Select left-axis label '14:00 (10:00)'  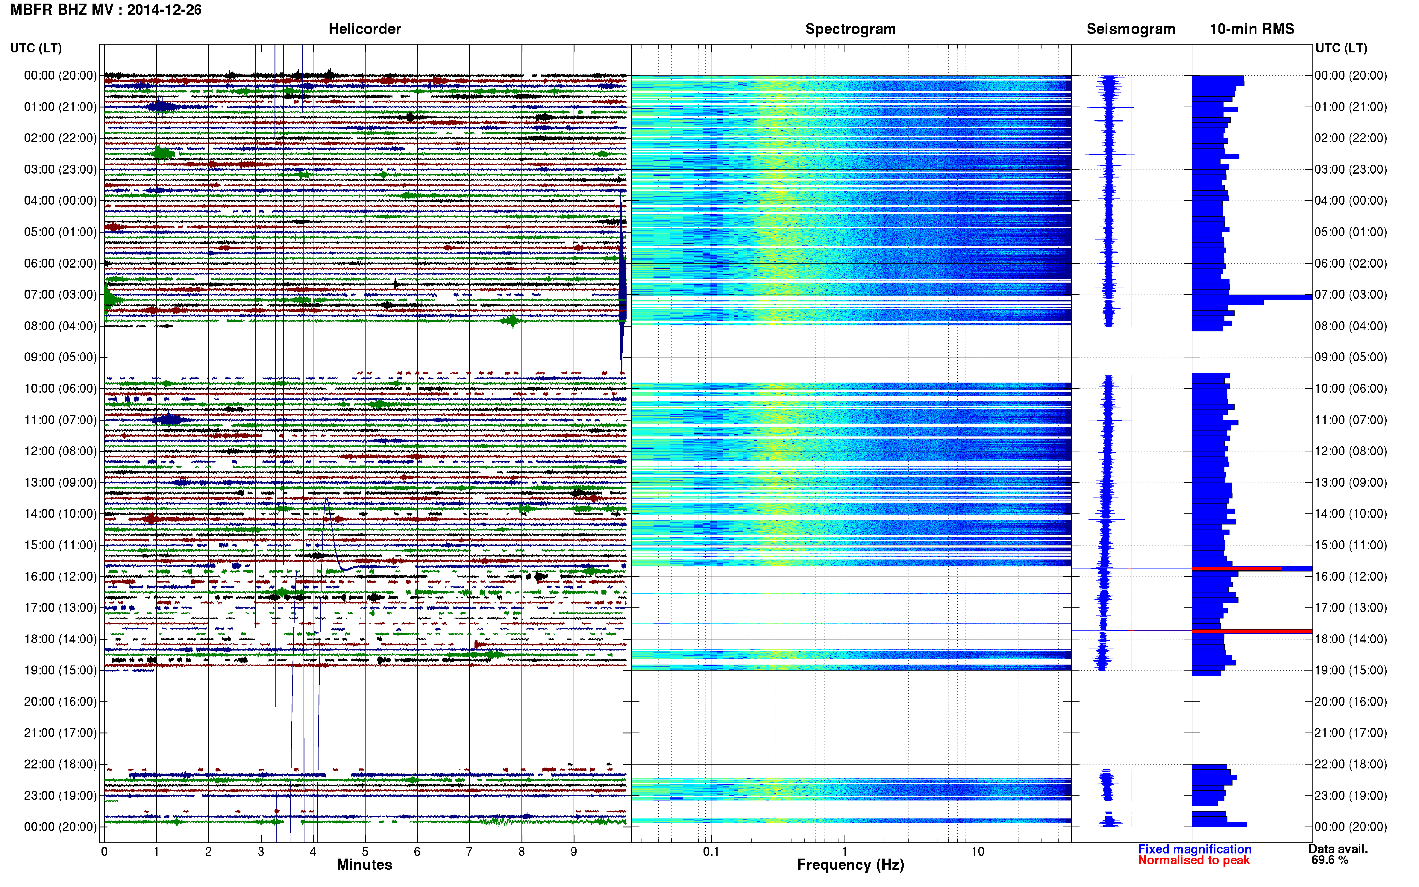point(60,514)
